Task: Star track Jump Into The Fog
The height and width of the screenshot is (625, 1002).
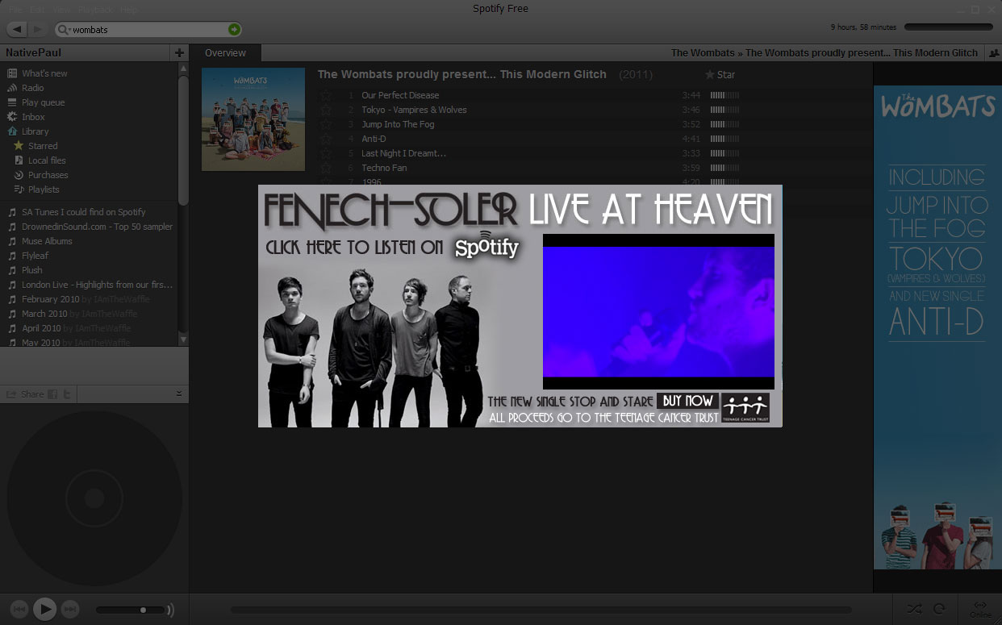Action: 326,124
